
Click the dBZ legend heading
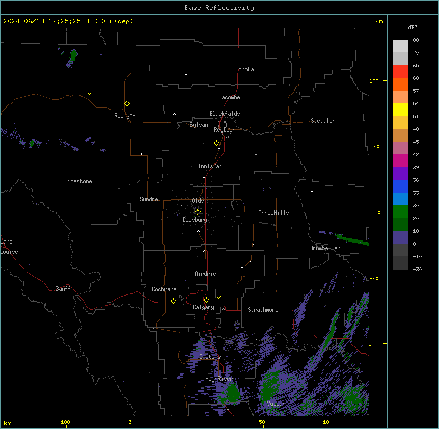(x=413, y=27)
